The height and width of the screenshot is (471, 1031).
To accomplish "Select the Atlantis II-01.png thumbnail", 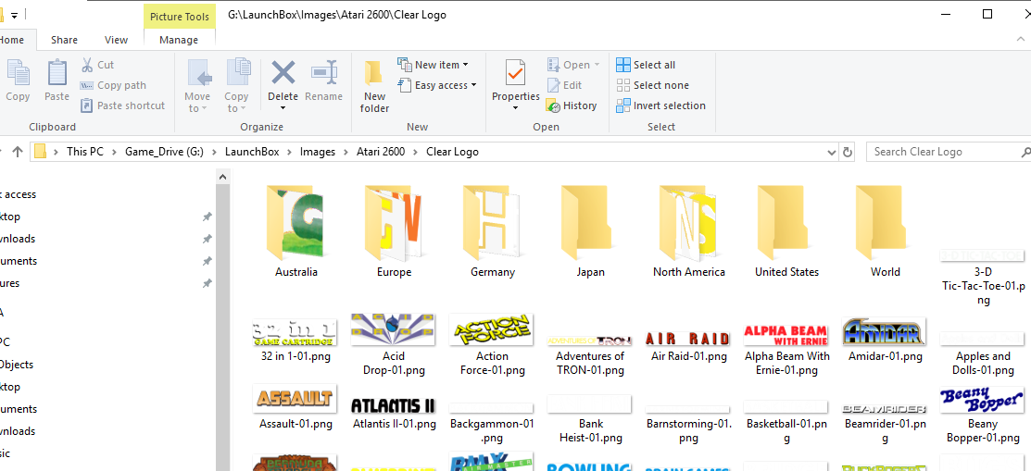I will 393,404.
